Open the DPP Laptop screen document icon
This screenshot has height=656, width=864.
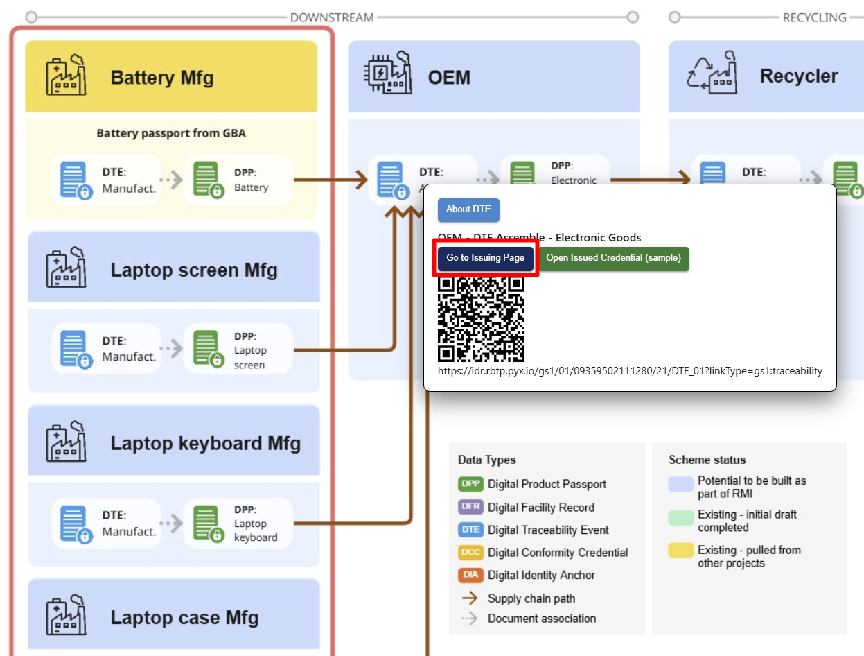[207, 349]
